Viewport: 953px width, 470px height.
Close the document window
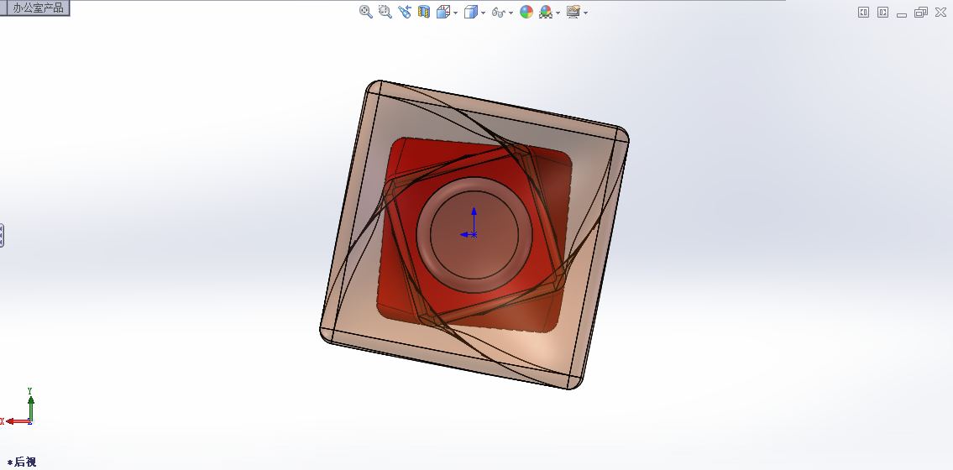click(940, 12)
